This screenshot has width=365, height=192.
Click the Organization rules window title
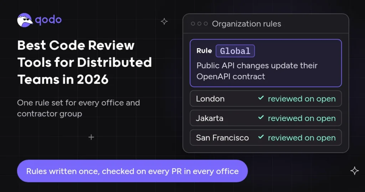[x=247, y=24]
